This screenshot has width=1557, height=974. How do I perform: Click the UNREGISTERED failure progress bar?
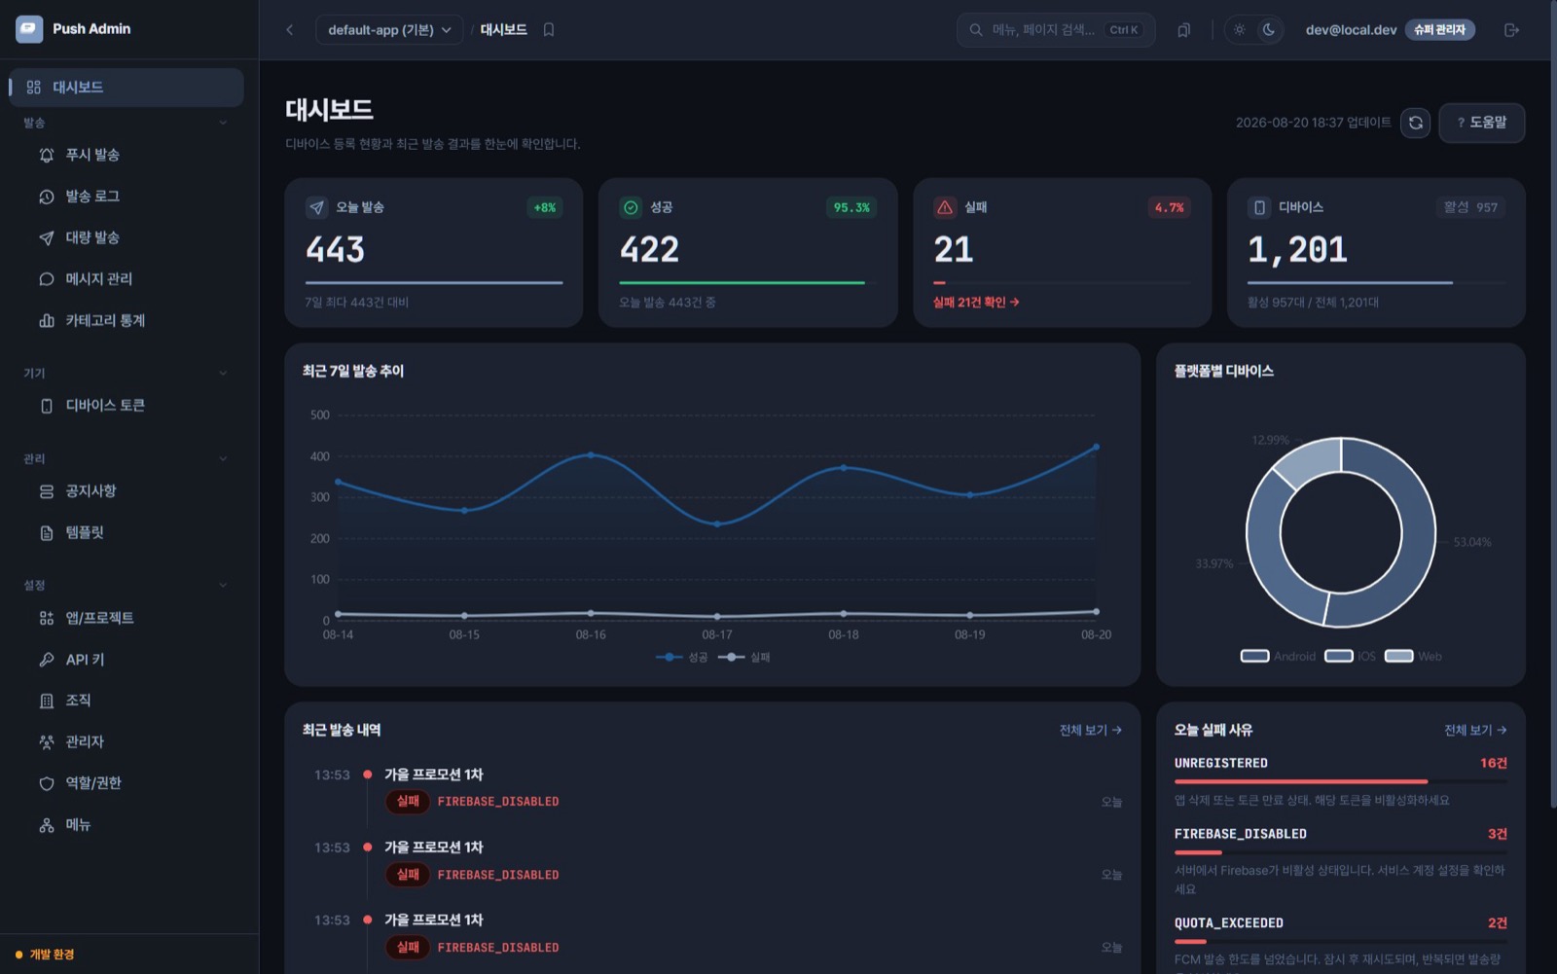1341,781
